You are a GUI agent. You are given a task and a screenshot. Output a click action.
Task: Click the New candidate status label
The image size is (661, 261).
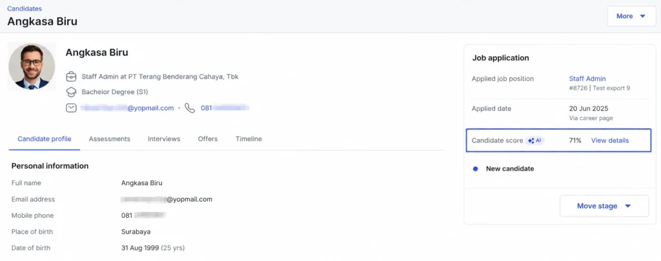pos(510,169)
